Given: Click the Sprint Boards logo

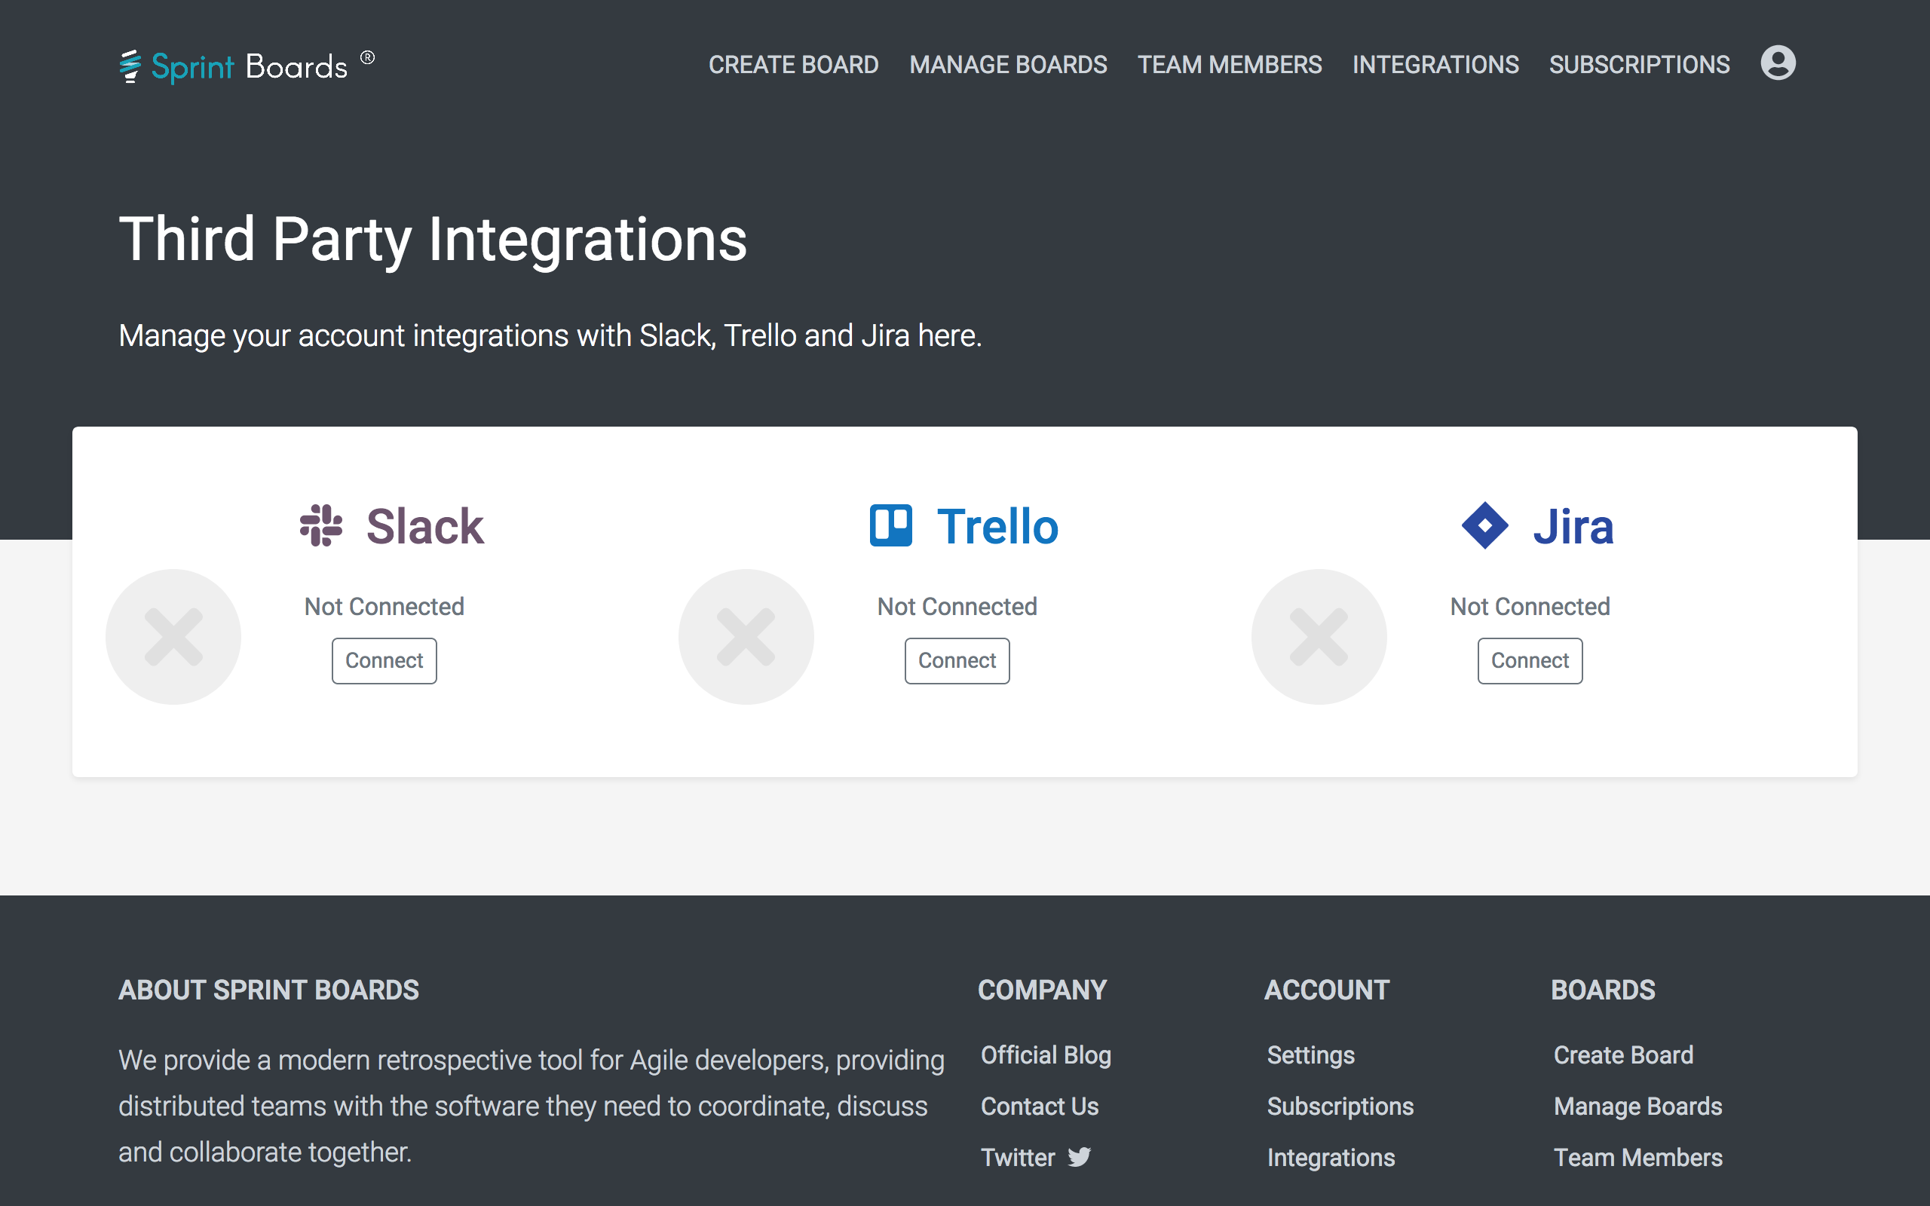Looking at the screenshot, I should pos(247,66).
